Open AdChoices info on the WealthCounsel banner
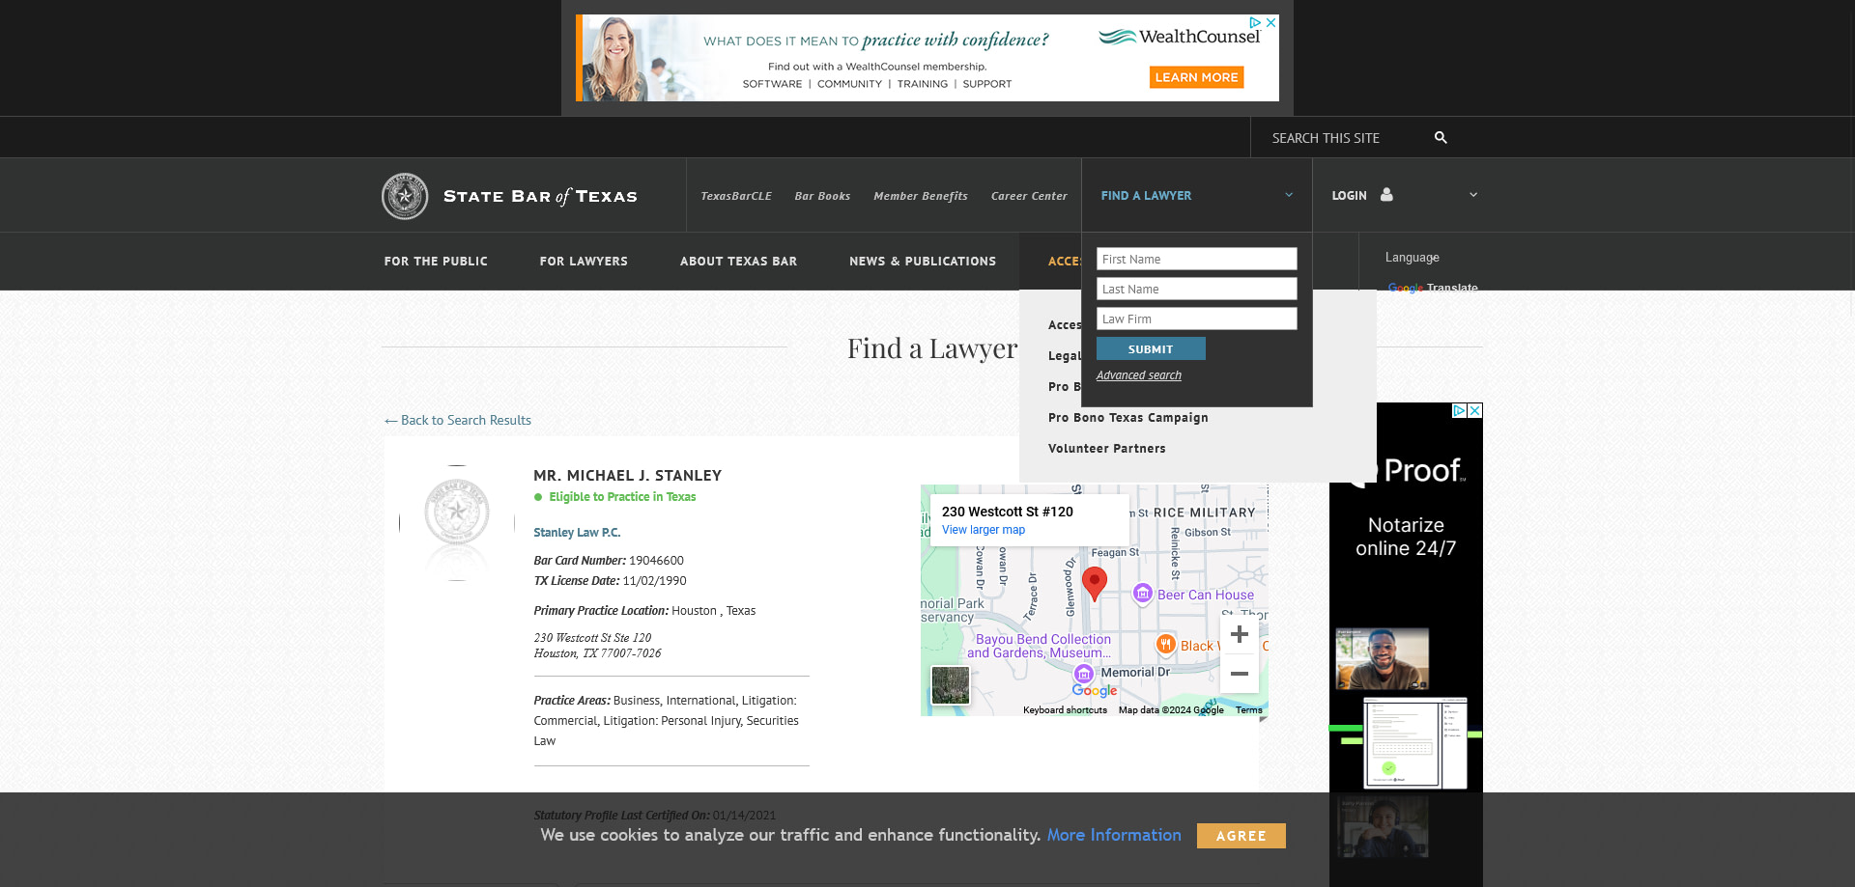1855x887 pixels. 1255,22
